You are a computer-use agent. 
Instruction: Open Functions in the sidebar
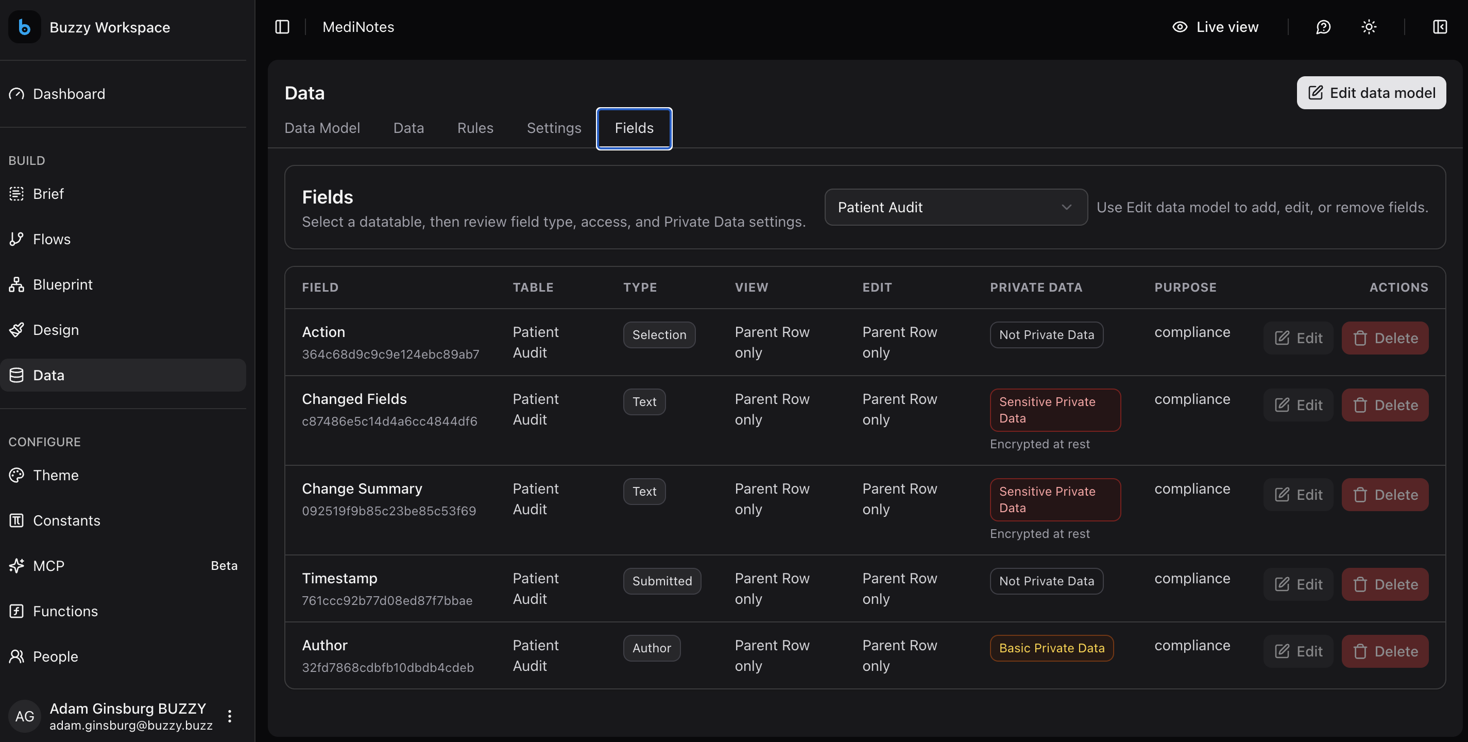[123, 611]
